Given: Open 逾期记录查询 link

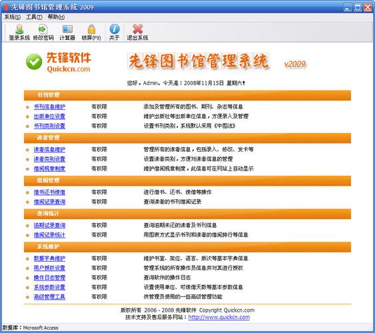Looking at the screenshot, I should 49,225.
